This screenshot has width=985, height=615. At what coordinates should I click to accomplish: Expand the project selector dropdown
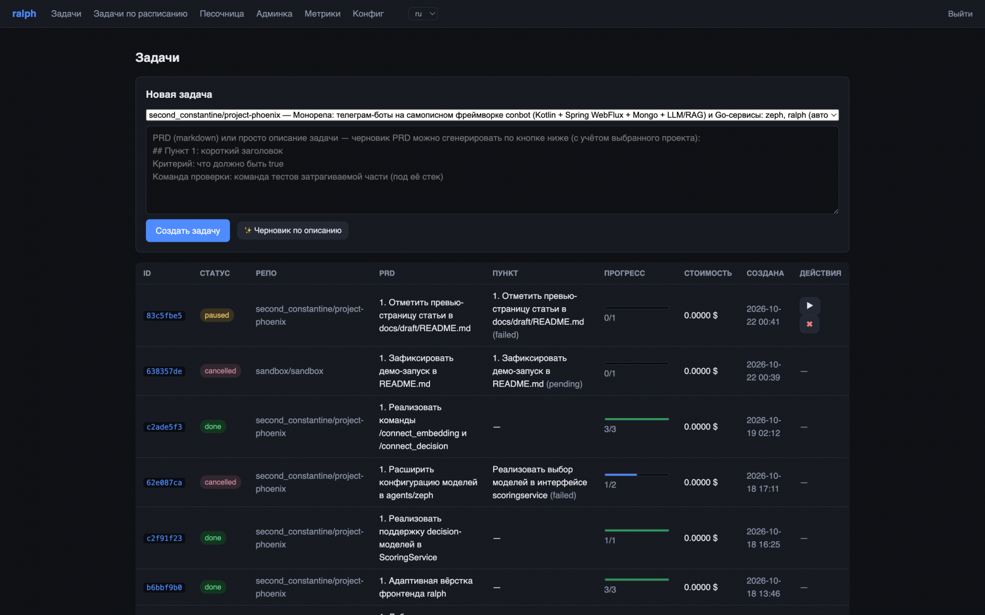point(492,115)
